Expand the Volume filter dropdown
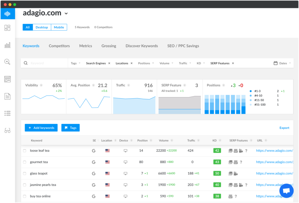 tap(166, 63)
